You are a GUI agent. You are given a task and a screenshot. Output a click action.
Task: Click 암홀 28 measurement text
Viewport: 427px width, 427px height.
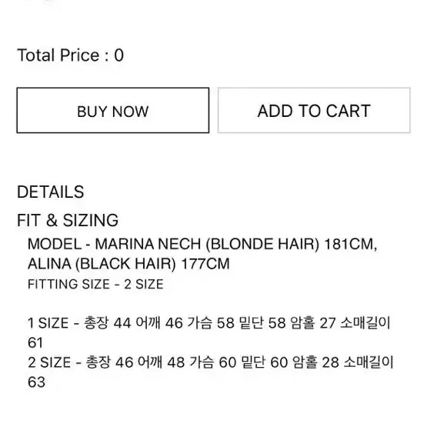tap(315, 362)
